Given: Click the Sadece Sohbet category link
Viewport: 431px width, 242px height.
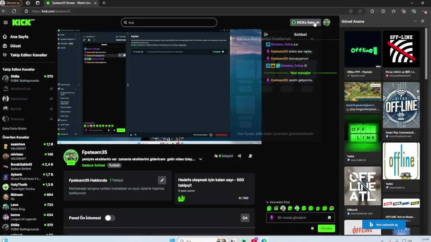Looking at the screenshot, I should tap(94, 165).
